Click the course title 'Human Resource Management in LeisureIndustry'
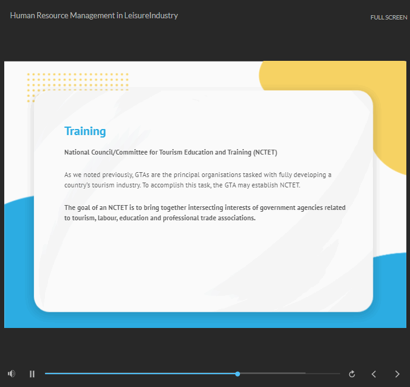This screenshot has width=410, height=387. tap(94, 15)
